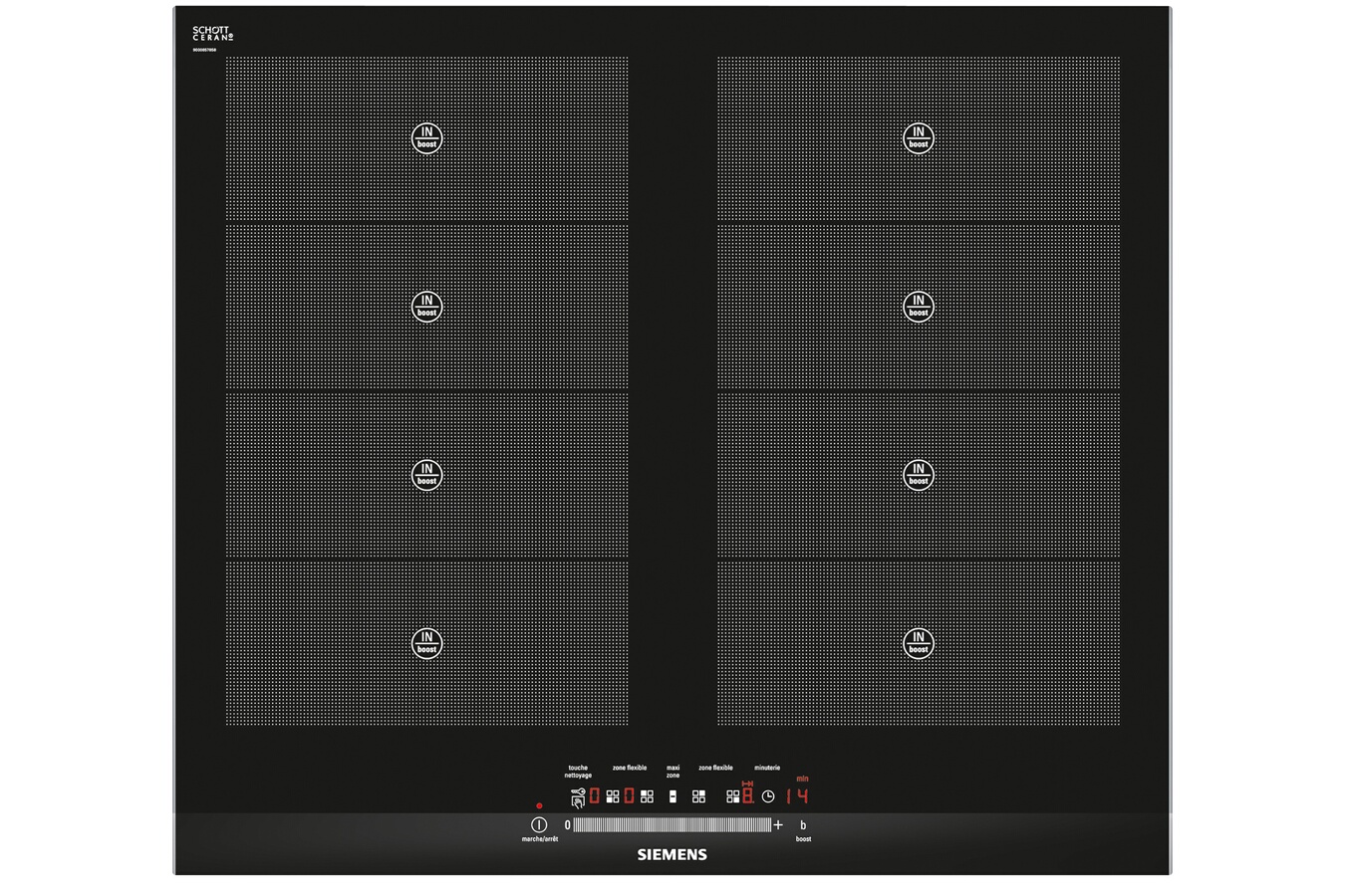This screenshot has width=1350, height=896.
Task: Enable the b boost function
Action: click(803, 825)
